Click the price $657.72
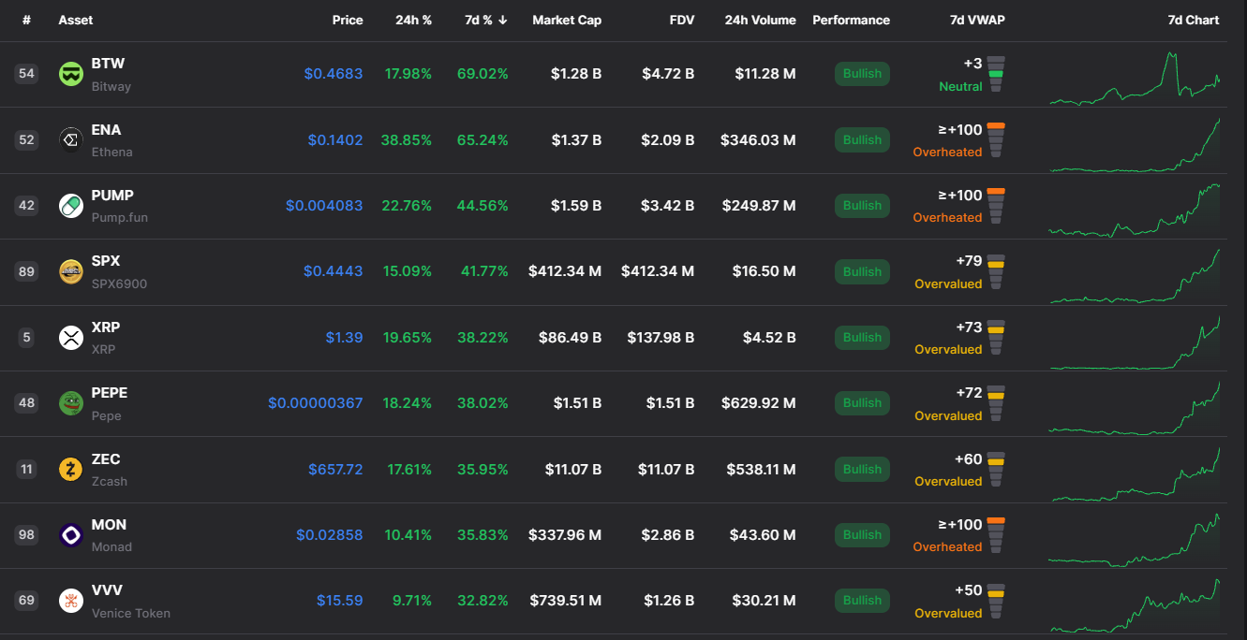Screen dimensions: 1247x640 click(x=335, y=470)
